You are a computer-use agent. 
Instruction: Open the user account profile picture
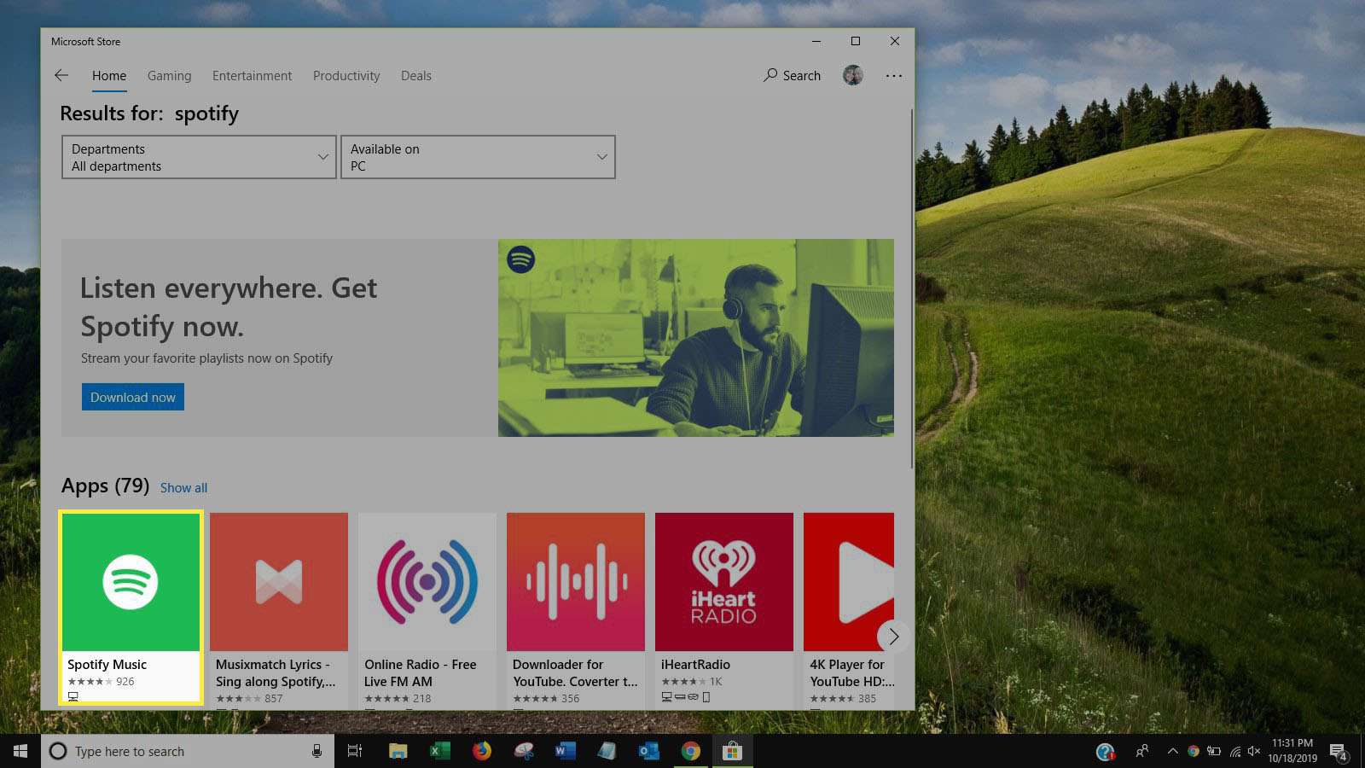[853, 75]
